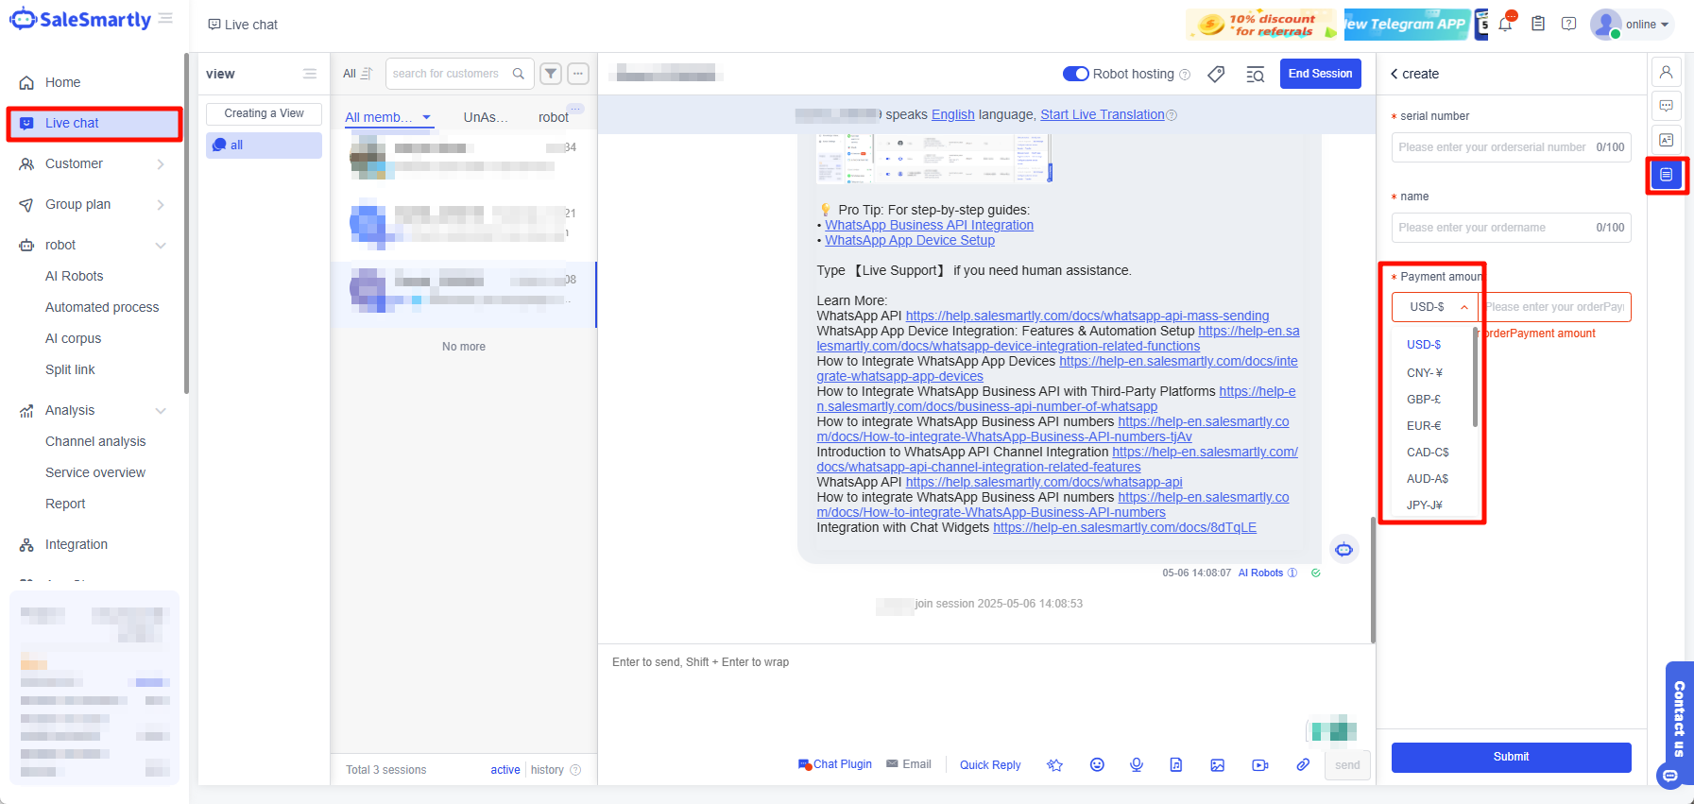Click the customer filter funnel icon
This screenshot has width=1694, height=804.
tap(551, 74)
